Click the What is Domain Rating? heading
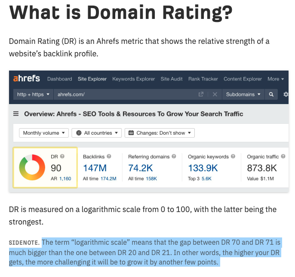The image size is (295, 277). point(121,12)
